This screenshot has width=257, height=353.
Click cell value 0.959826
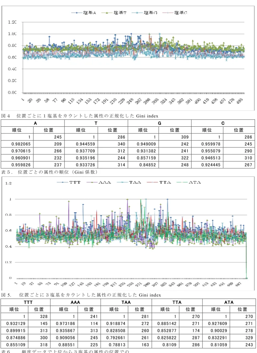(21, 165)
